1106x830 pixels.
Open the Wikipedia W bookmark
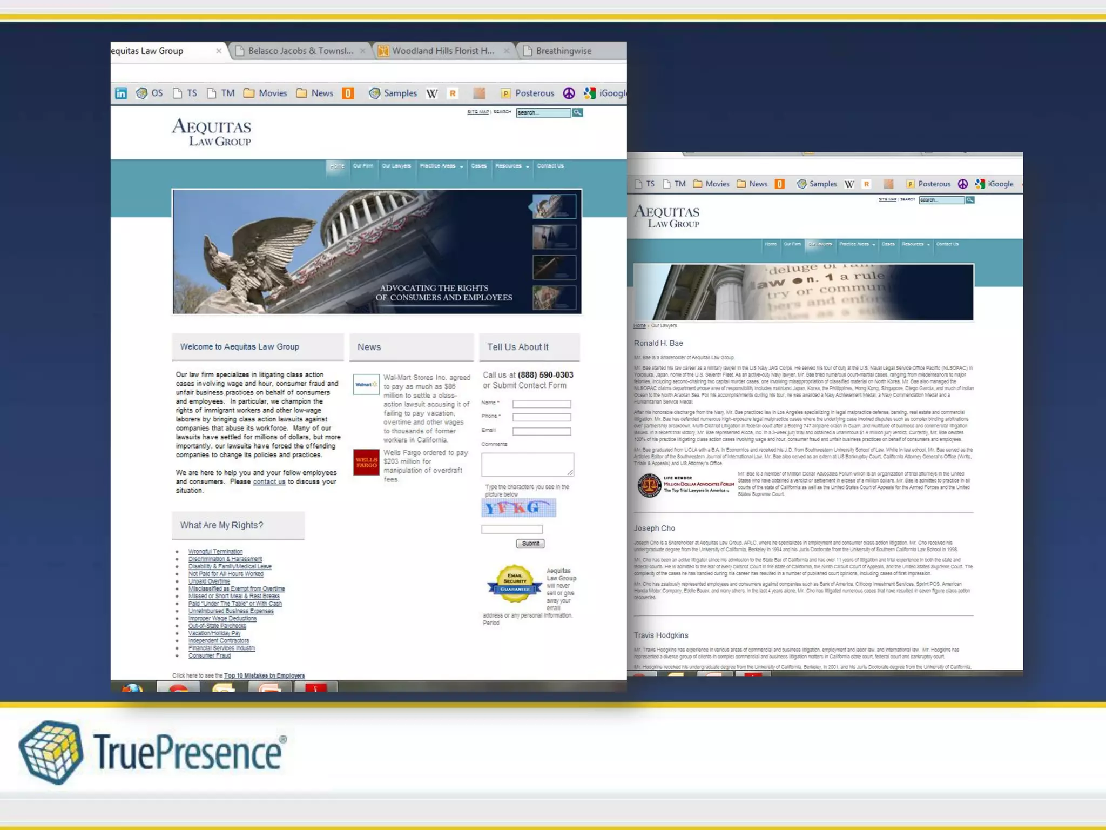click(x=431, y=93)
